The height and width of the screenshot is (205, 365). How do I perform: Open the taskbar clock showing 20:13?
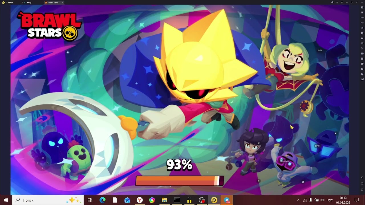(x=343, y=200)
